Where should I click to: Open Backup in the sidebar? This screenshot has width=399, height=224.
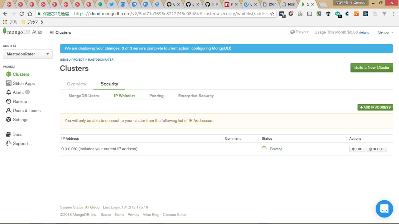click(x=20, y=101)
